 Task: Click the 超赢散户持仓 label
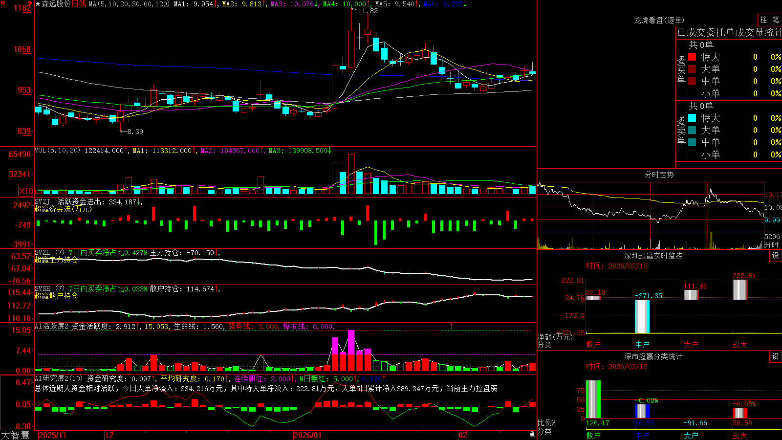coord(56,296)
